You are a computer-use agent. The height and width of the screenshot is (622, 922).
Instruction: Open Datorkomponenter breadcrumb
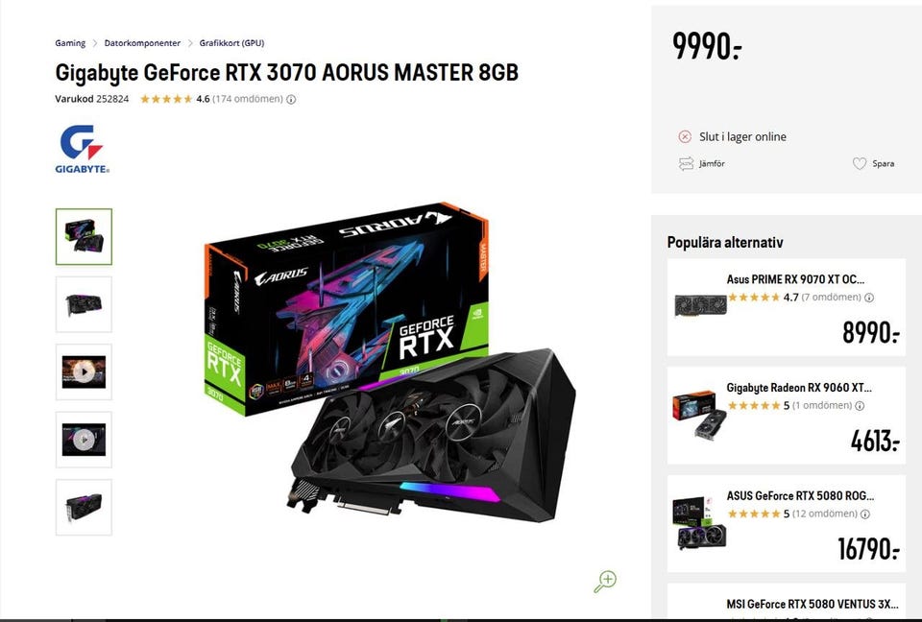coord(142,43)
